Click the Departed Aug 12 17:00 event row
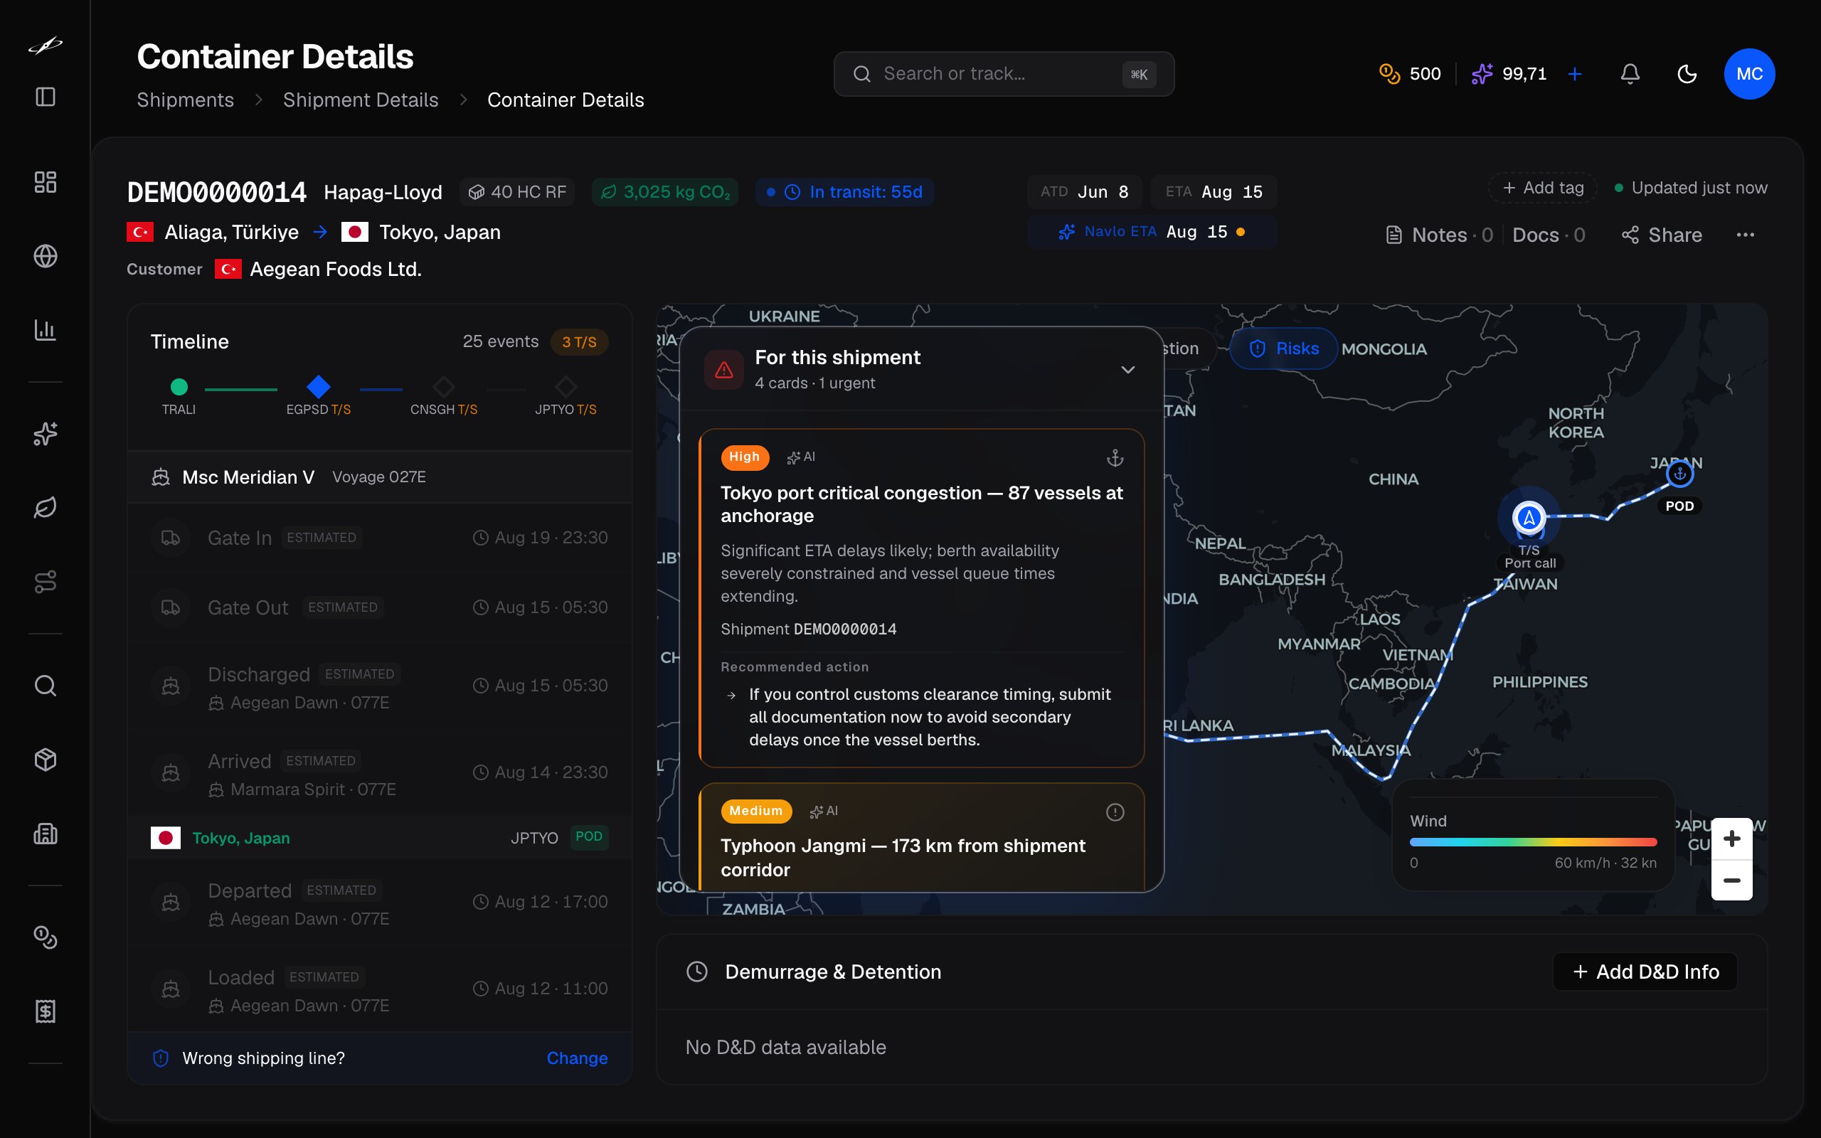1821x1138 pixels. click(380, 903)
